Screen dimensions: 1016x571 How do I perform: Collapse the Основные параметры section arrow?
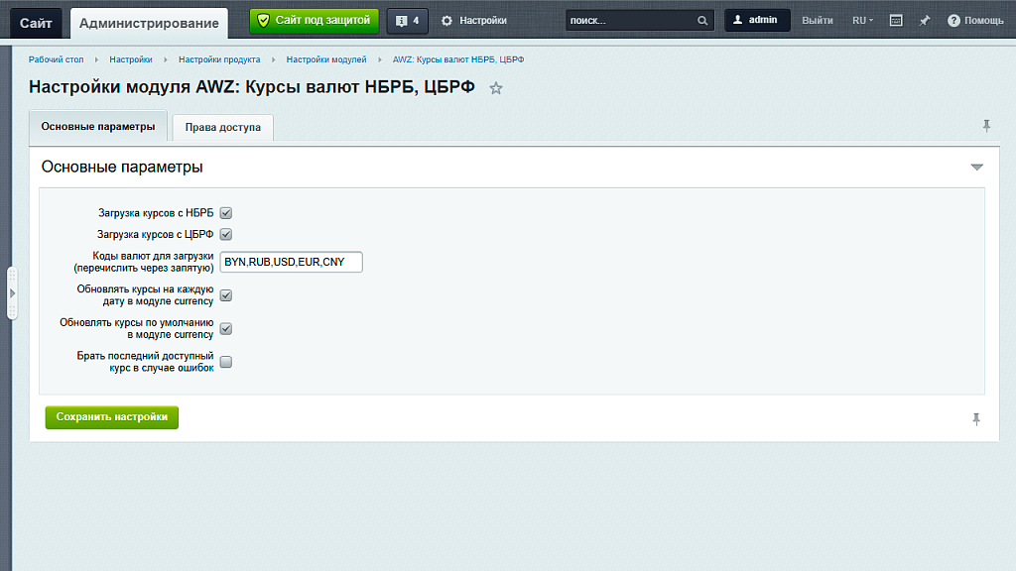(976, 168)
